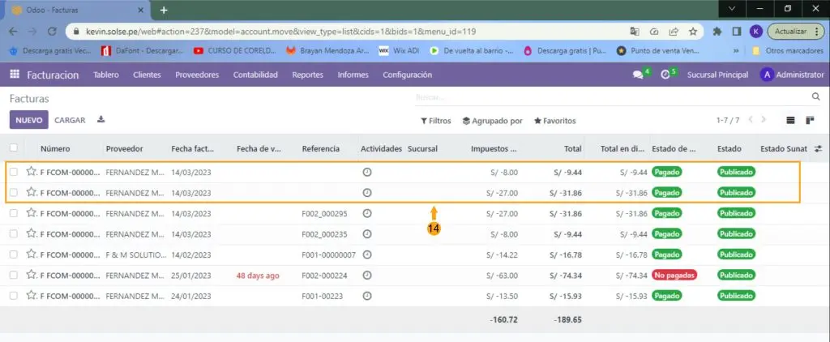Expand the Filtros dropdown
The width and height of the screenshot is (830, 342).
(436, 121)
